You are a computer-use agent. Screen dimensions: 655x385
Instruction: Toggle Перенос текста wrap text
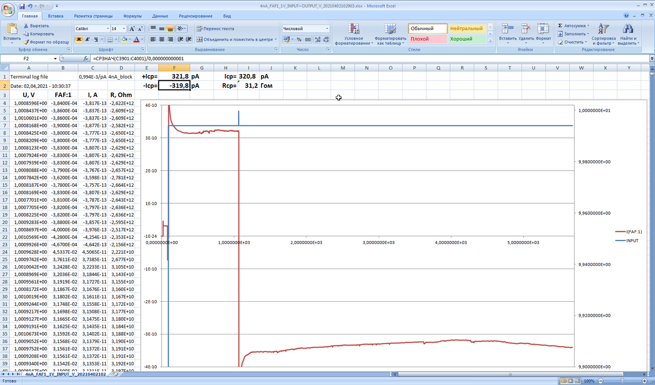pyautogui.click(x=215, y=29)
